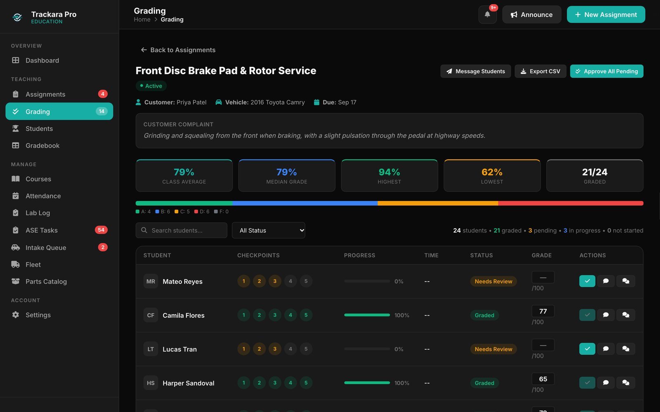The height and width of the screenshot is (412, 660).
Task: Go to Assignments in the sidebar
Action: 59,94
